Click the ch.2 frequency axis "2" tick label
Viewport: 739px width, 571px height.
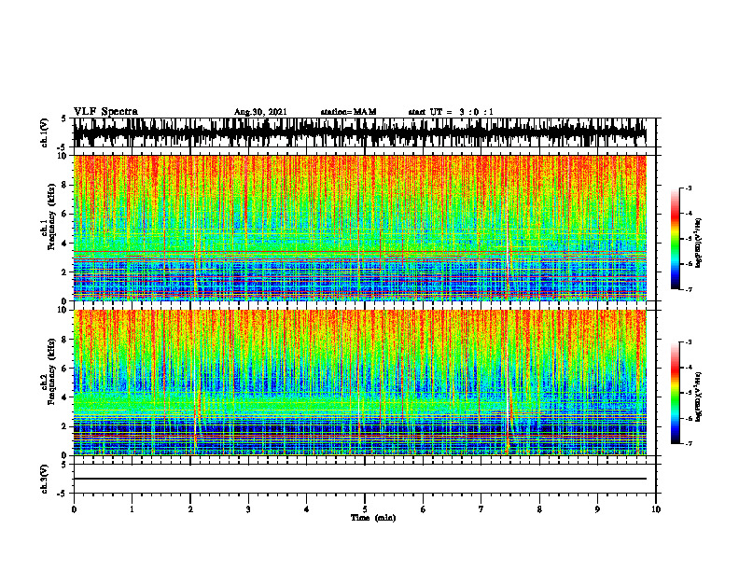(x=64, y=426)
